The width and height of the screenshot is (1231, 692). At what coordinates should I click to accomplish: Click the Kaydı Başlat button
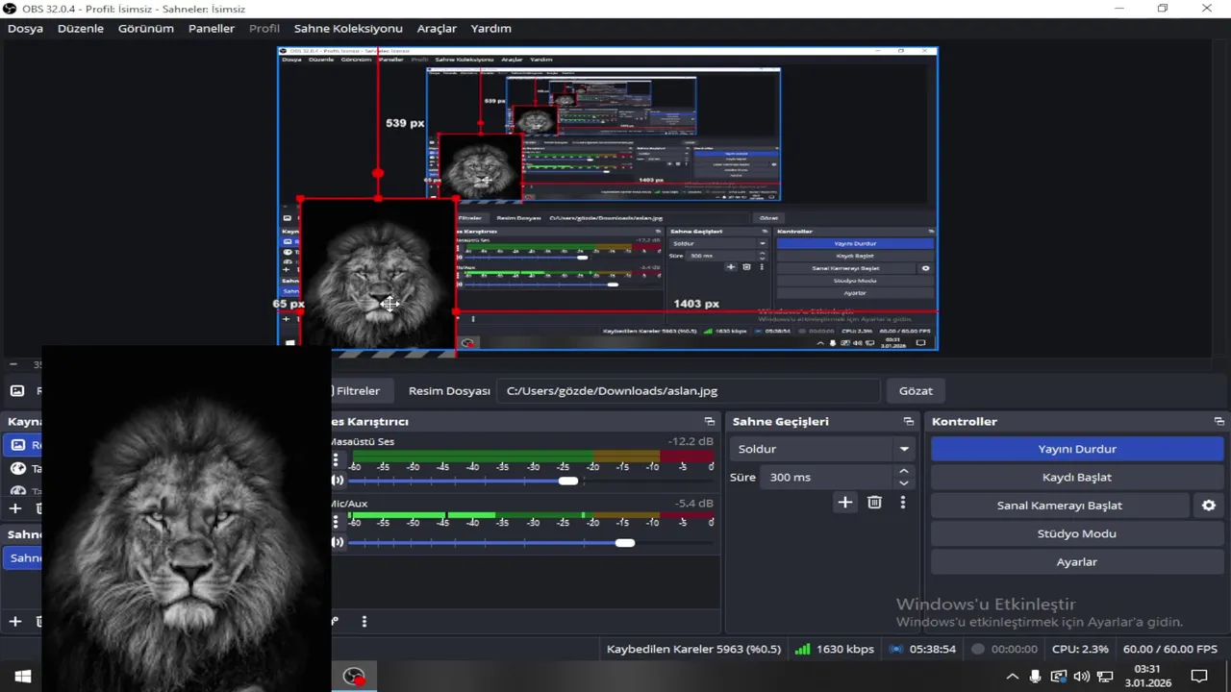click(x=1077, y=477)
